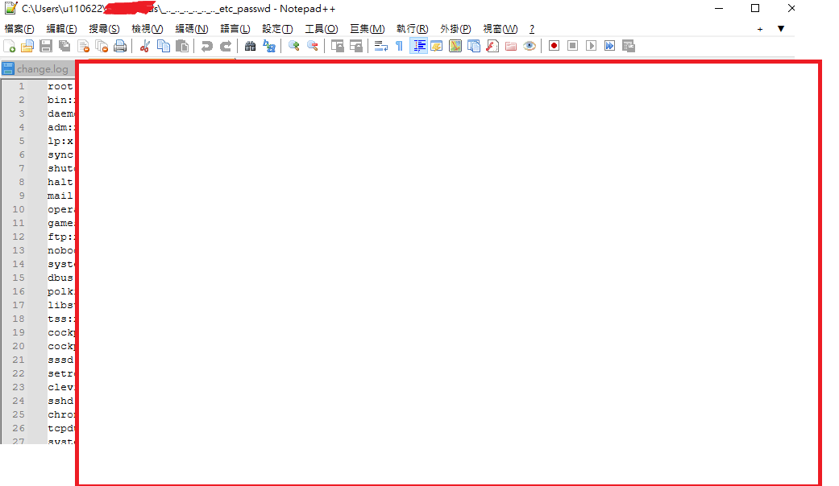Open the 搜尋(S) menu

coord(104,29)
